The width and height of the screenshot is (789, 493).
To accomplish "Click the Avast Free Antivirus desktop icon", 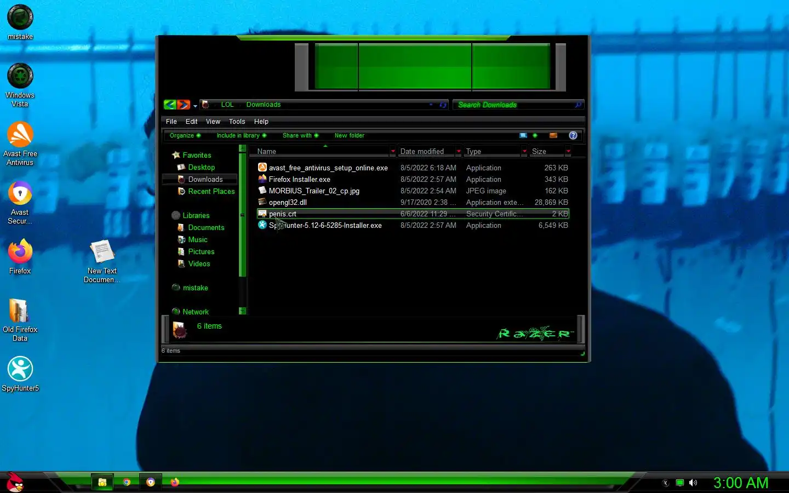I will (x=20, y=144).
